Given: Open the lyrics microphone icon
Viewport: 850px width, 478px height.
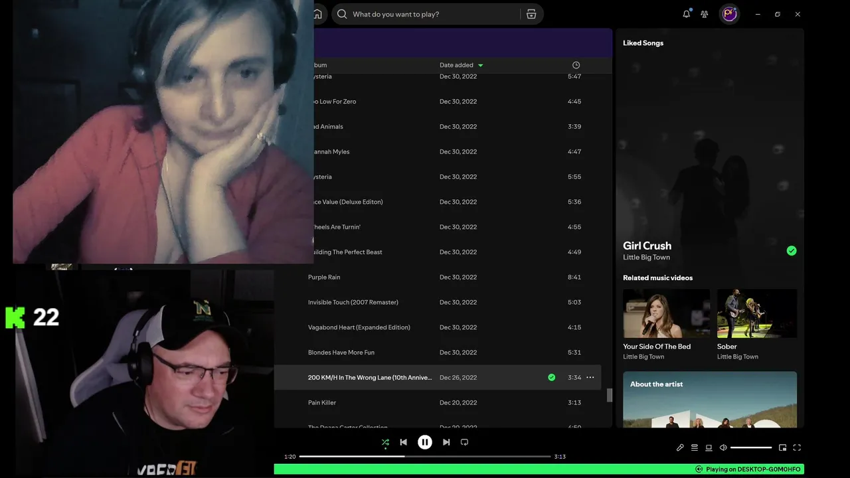Looking at the screenshot, I should tap(680, 447).
